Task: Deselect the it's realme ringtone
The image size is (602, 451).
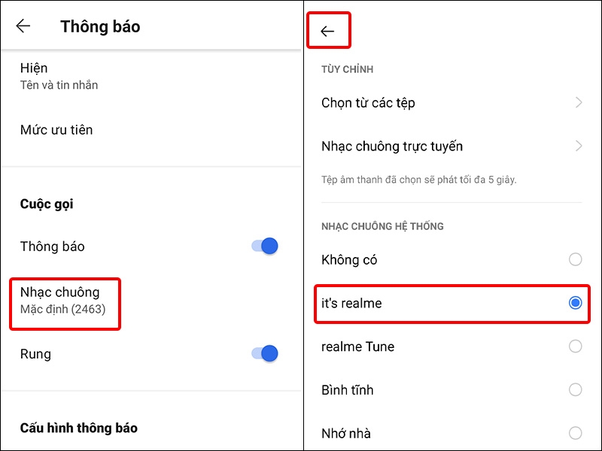Action: point(573,304)
